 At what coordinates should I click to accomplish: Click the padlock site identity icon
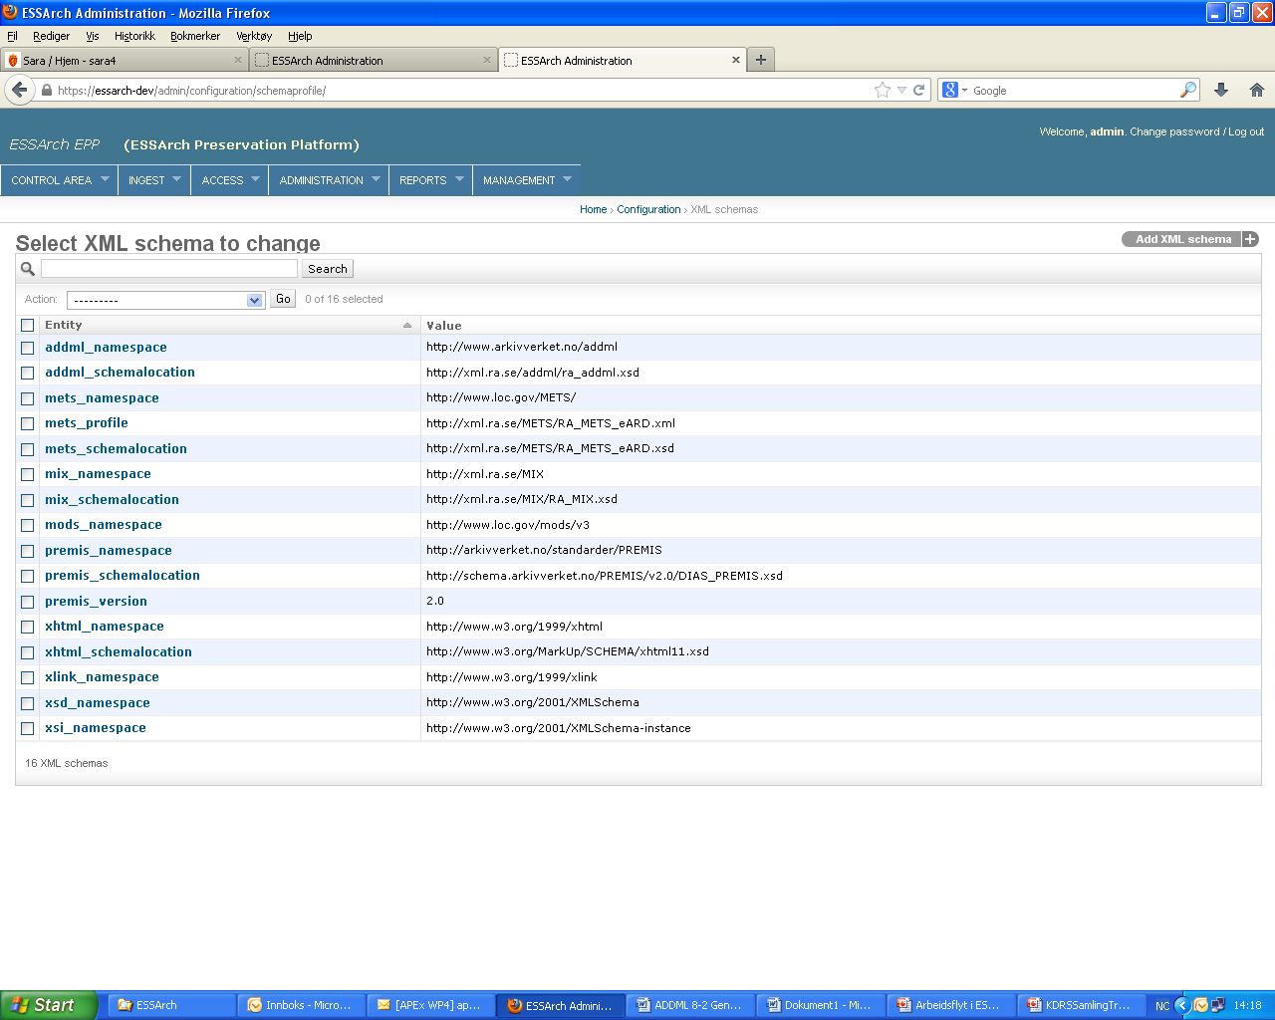[x=47, y=90]
